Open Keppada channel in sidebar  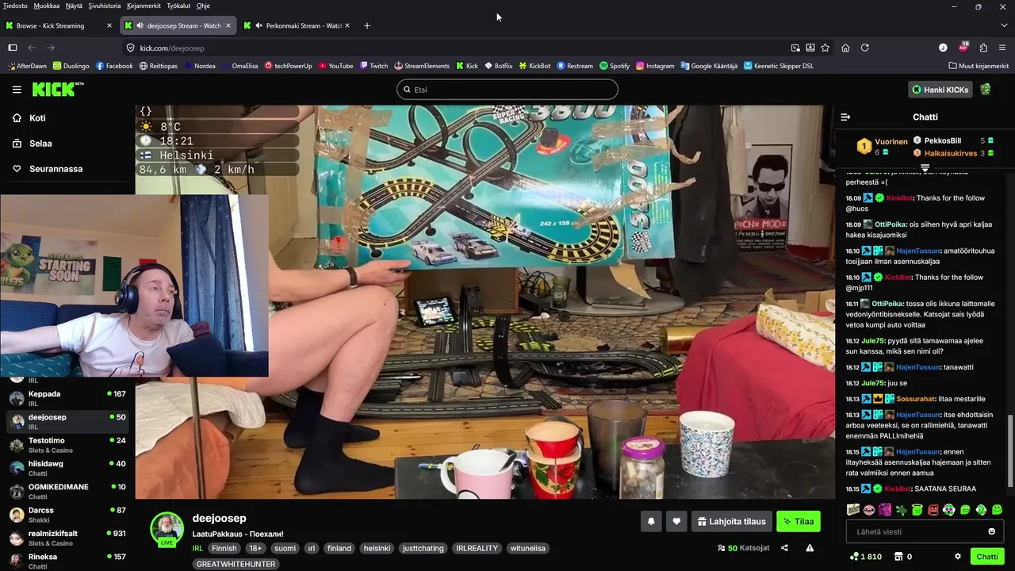point(67,398)
